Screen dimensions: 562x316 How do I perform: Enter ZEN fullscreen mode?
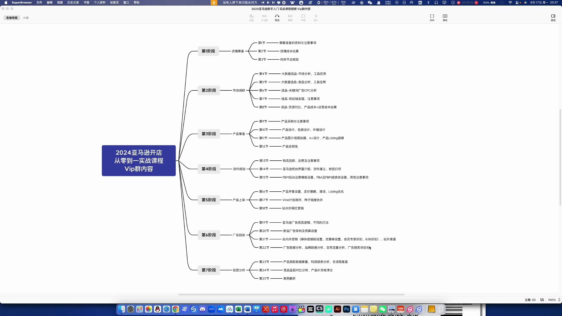tap(432, 18)
